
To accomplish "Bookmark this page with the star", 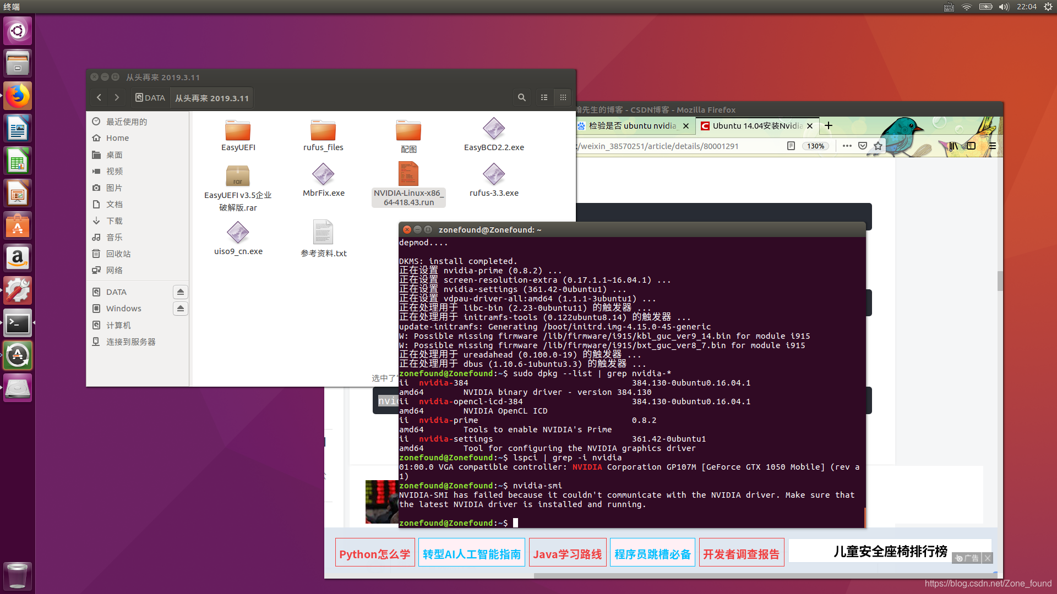I will tap(878, 146).
